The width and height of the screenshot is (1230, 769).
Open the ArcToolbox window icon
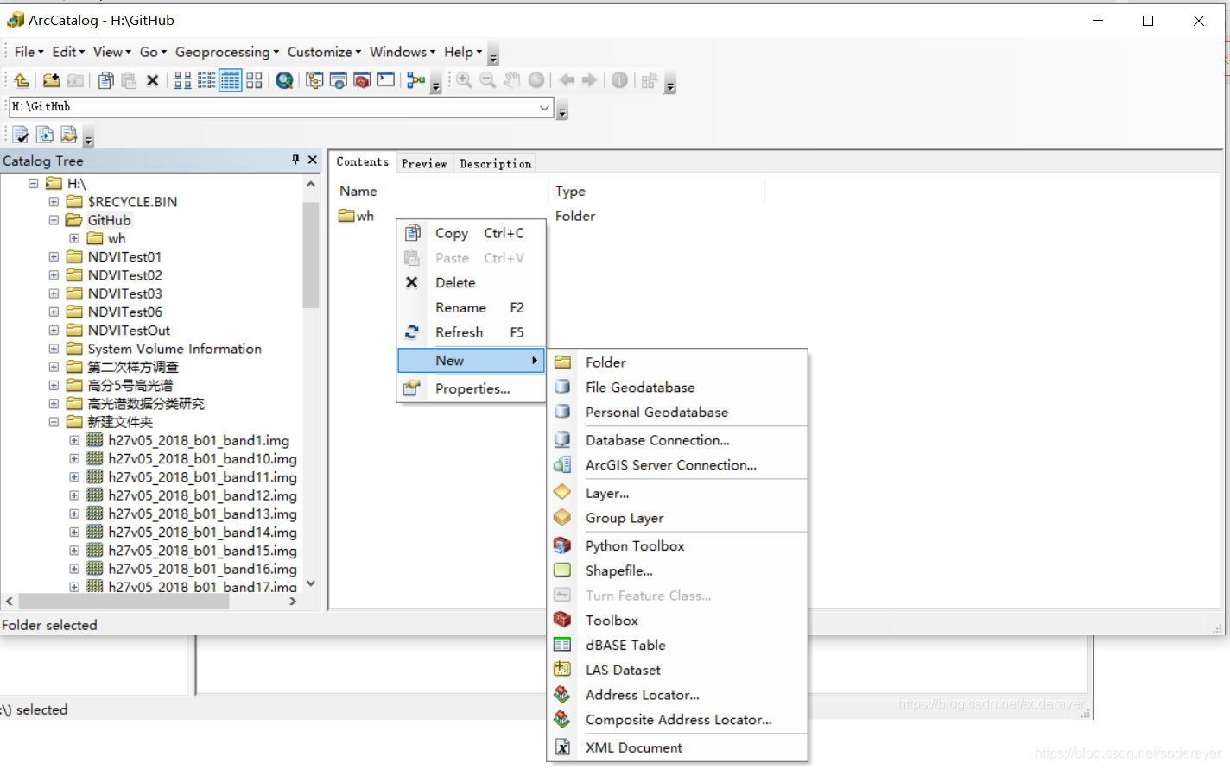click(362, 80)
